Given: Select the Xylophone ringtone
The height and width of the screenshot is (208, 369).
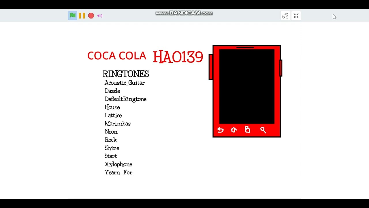Looking at the screenshot, I should click(118, 164).
